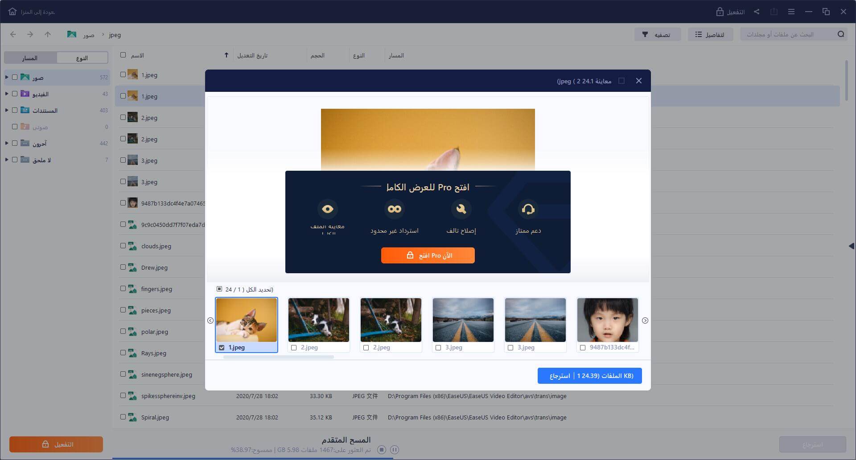856x460 pixels.
Task: Navigate up one folder level
Action: coord(48,34)
